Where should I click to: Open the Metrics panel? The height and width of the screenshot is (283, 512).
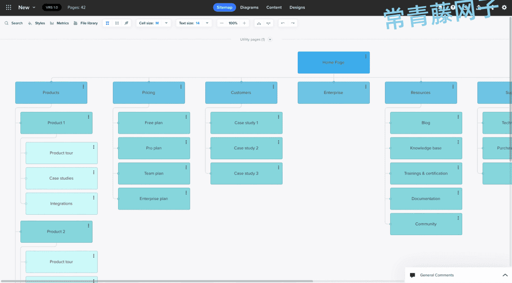[59, 23]
